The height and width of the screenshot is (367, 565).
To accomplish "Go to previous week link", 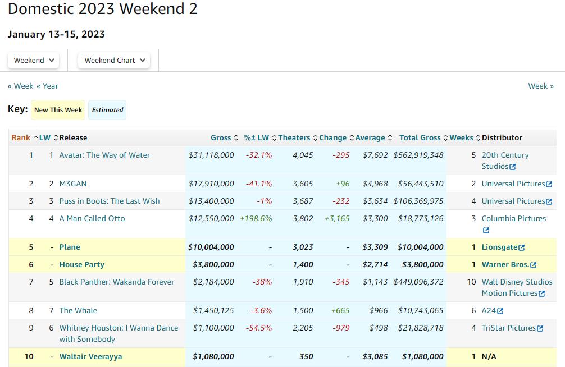I will (x=20, y=86).
